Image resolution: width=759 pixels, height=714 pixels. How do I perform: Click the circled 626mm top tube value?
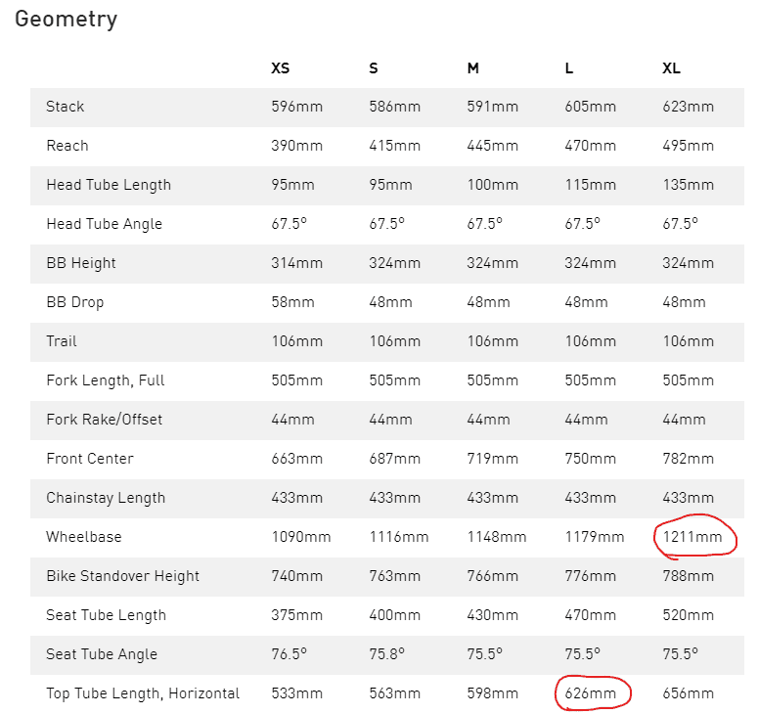tap(591, 693)
